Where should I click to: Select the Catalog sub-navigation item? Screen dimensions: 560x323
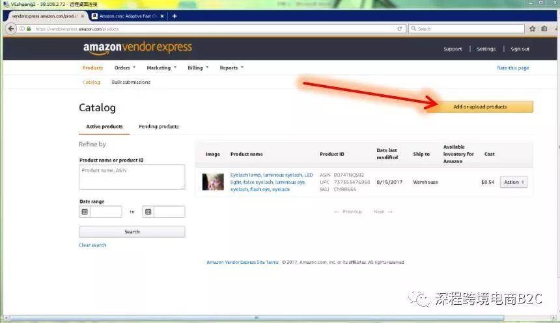tap(91, 83)
